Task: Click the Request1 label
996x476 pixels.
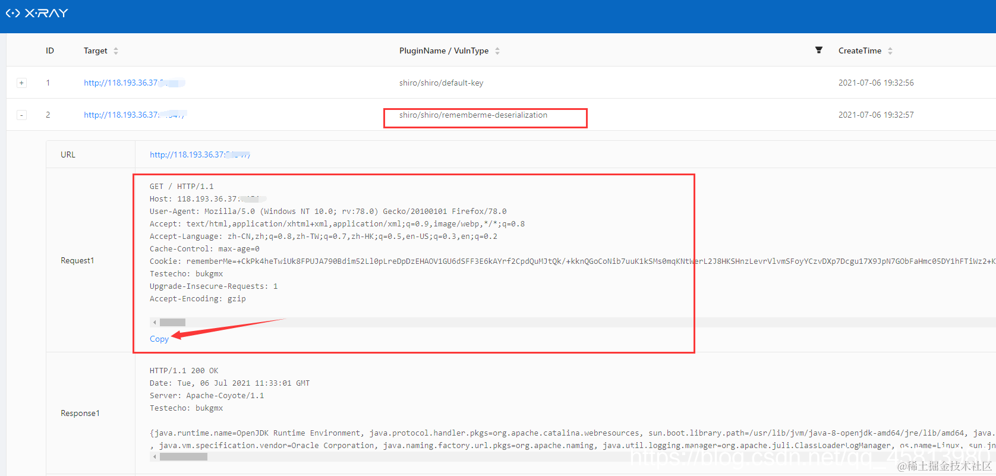Action: tap(77, 260)
